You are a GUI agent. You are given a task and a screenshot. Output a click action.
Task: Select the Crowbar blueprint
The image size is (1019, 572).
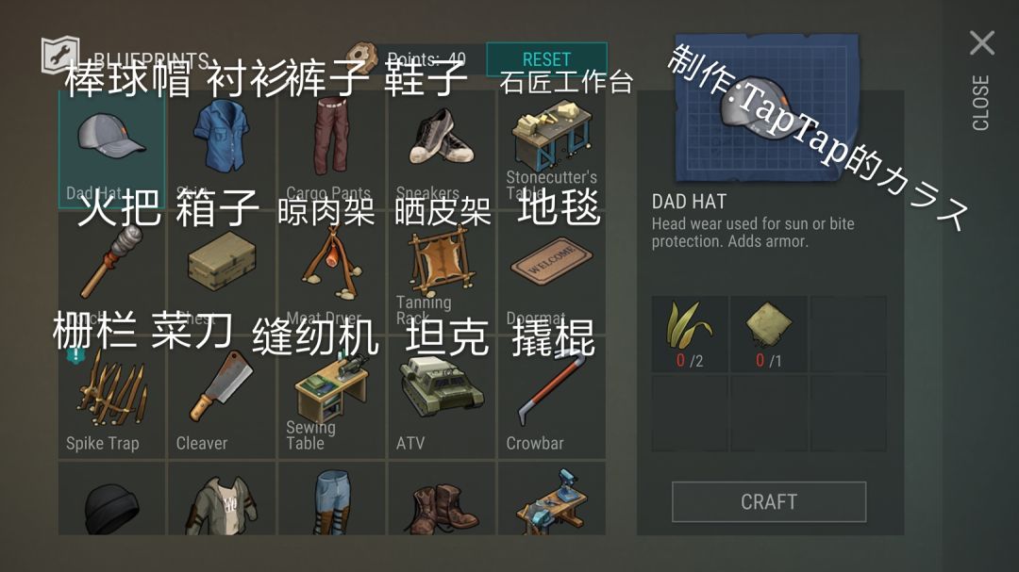(552, 397)
